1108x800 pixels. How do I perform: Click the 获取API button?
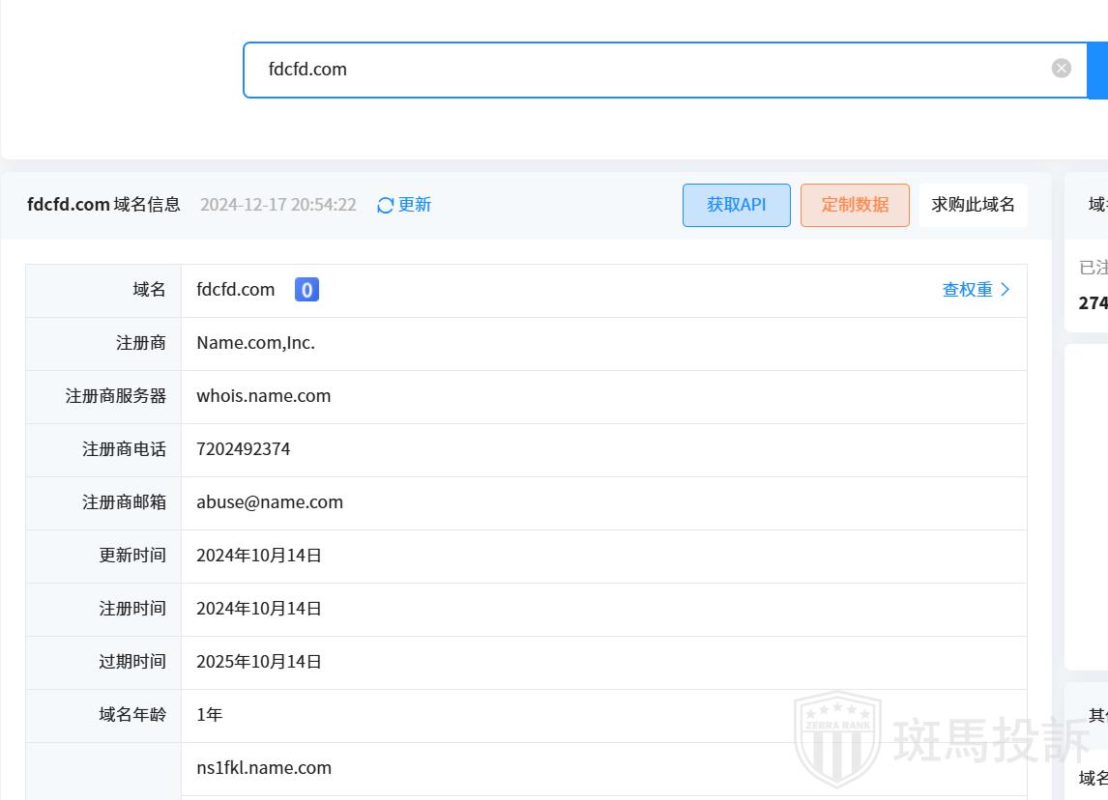coord(736,205)
